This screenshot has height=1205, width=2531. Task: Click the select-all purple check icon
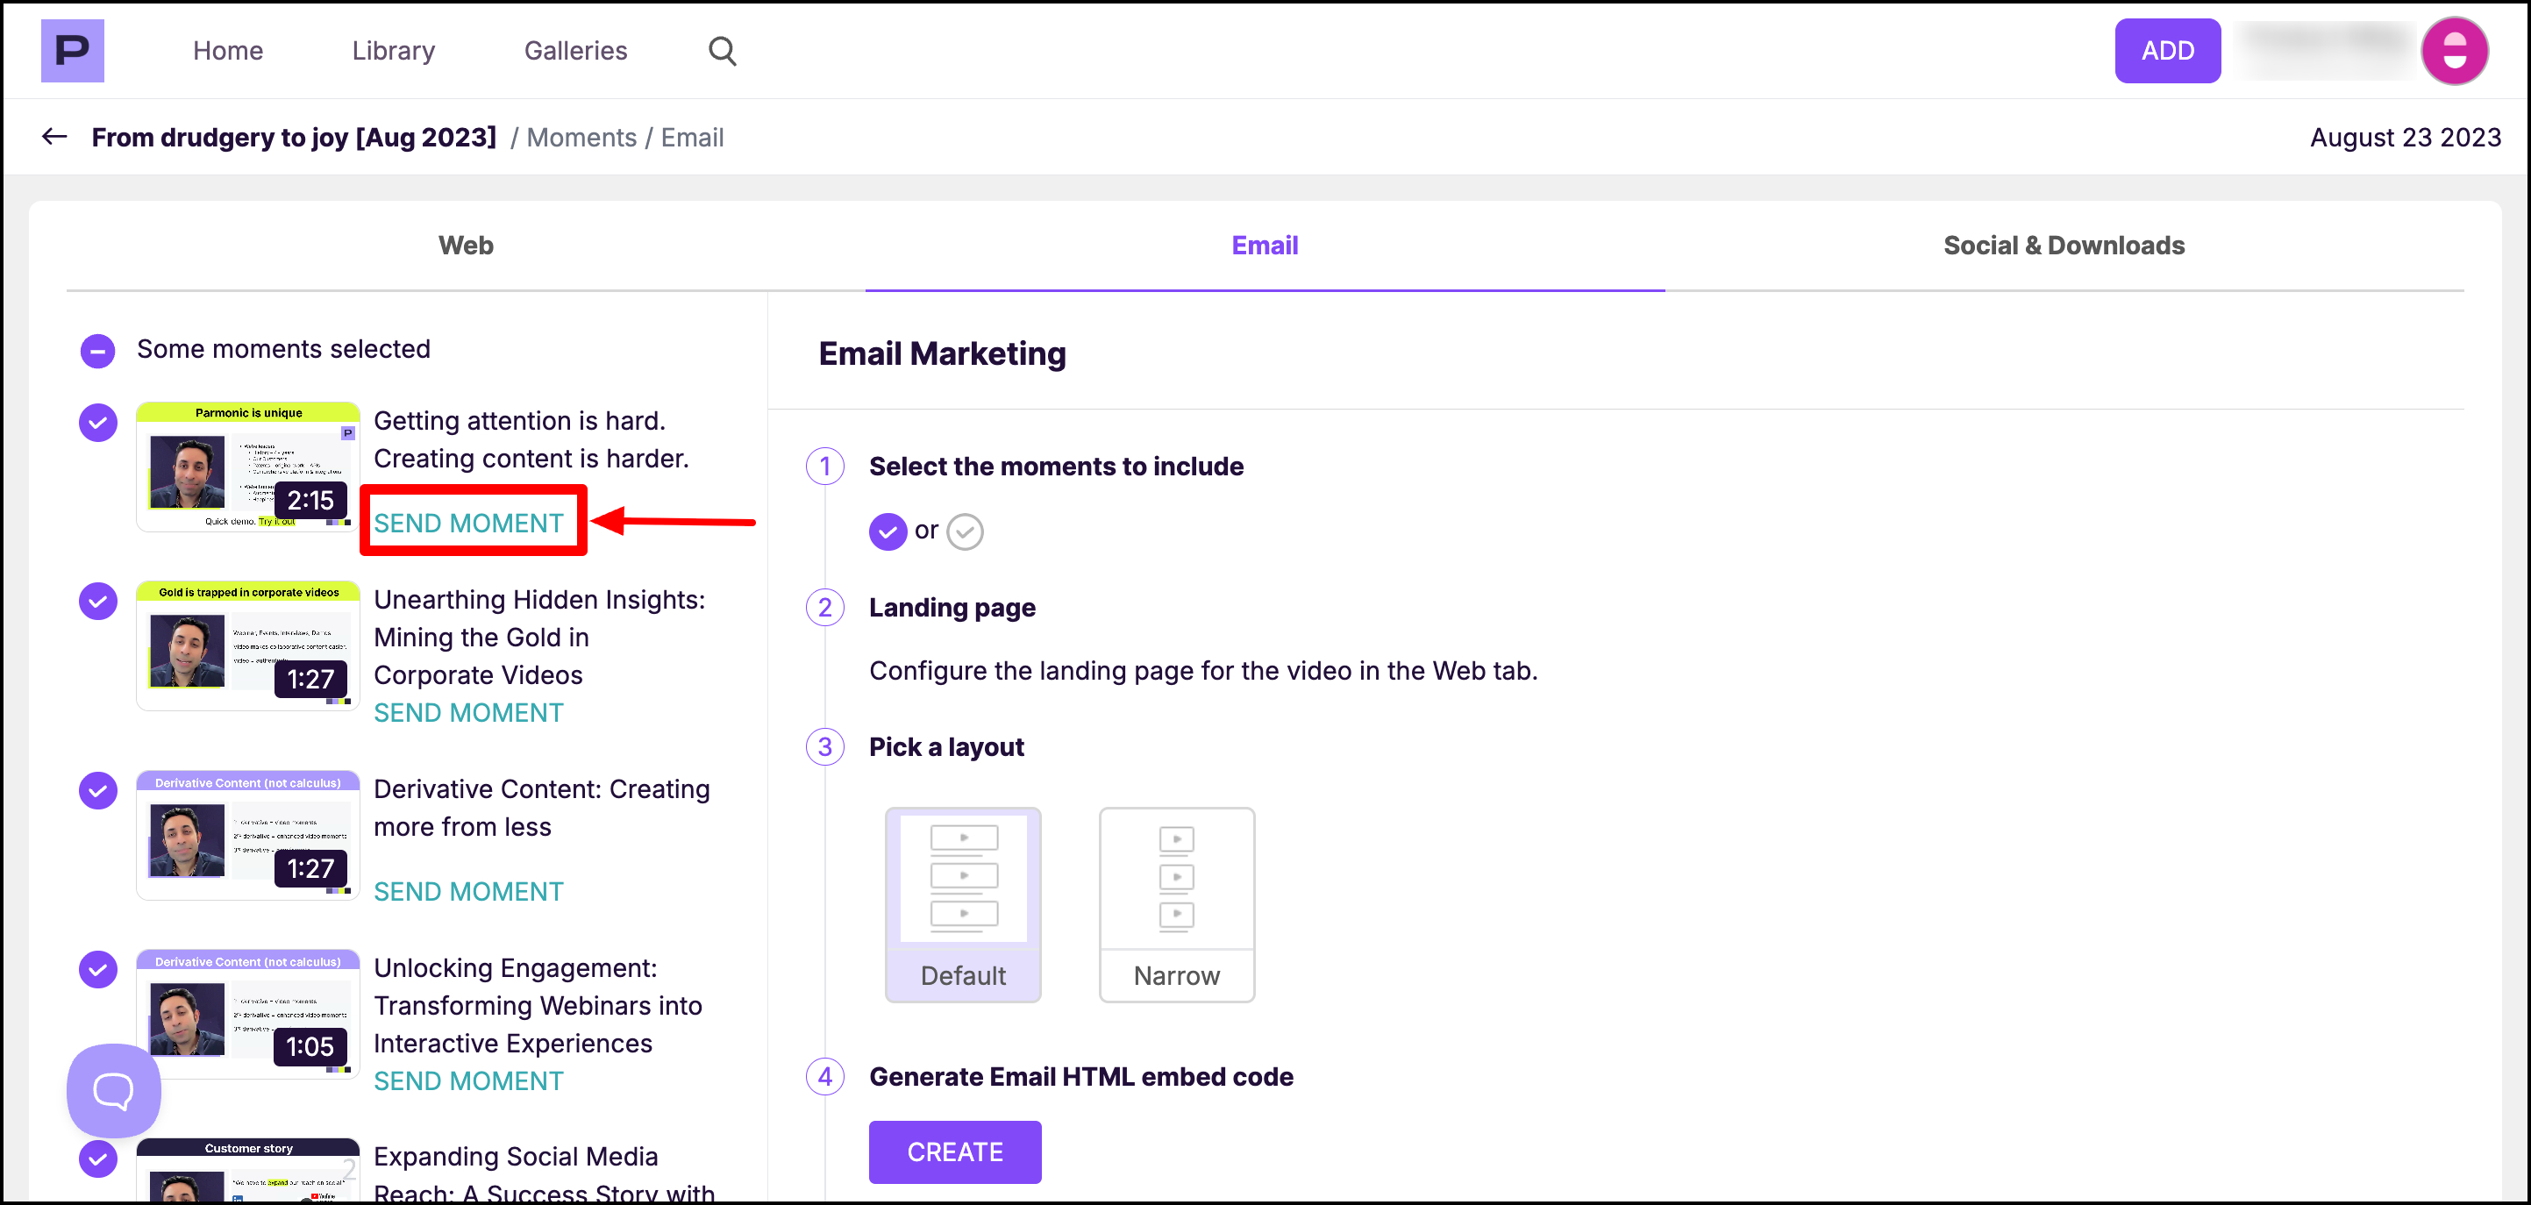[x=888, y=531]
